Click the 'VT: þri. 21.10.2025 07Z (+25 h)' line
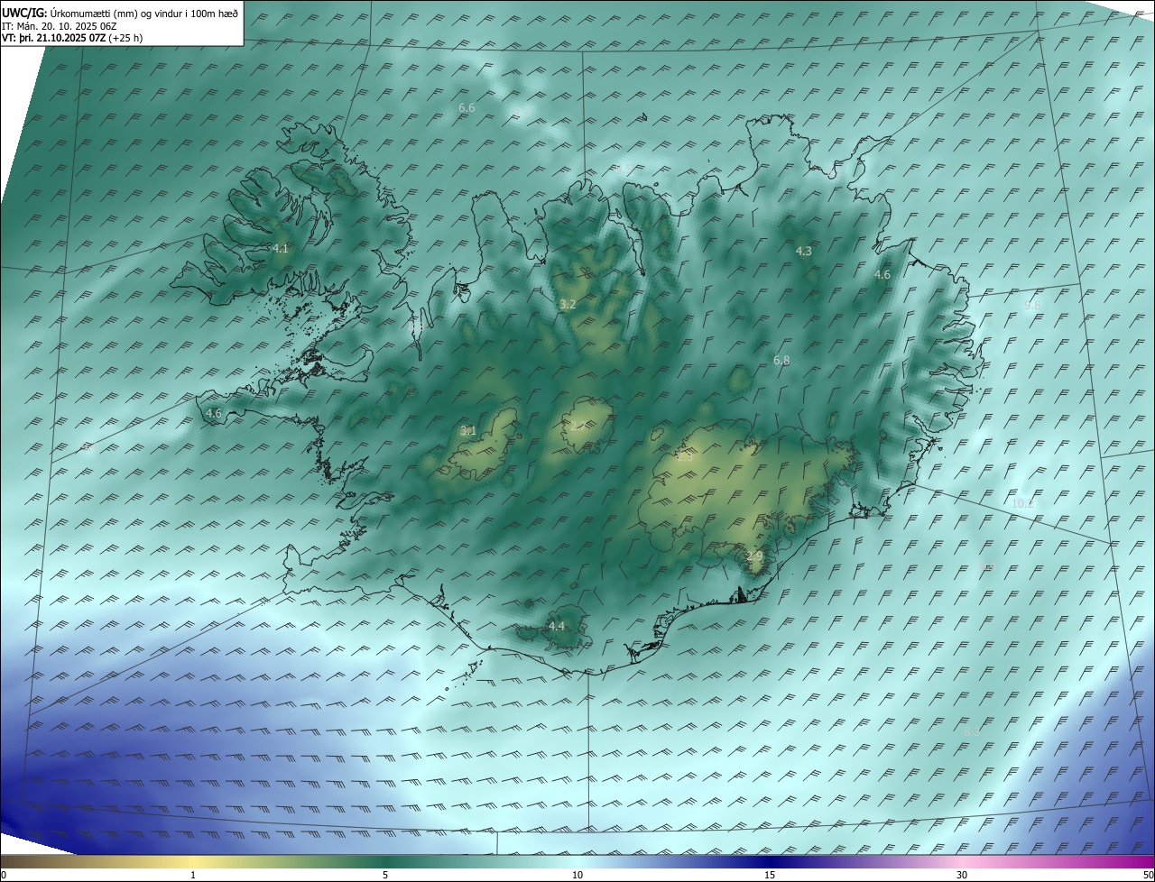This screenshot has height=882, width=1155. (72, 38)
